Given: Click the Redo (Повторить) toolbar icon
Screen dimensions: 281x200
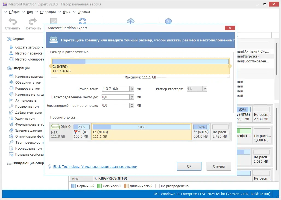Looking at the screenshot, I should tap(33, 22).
